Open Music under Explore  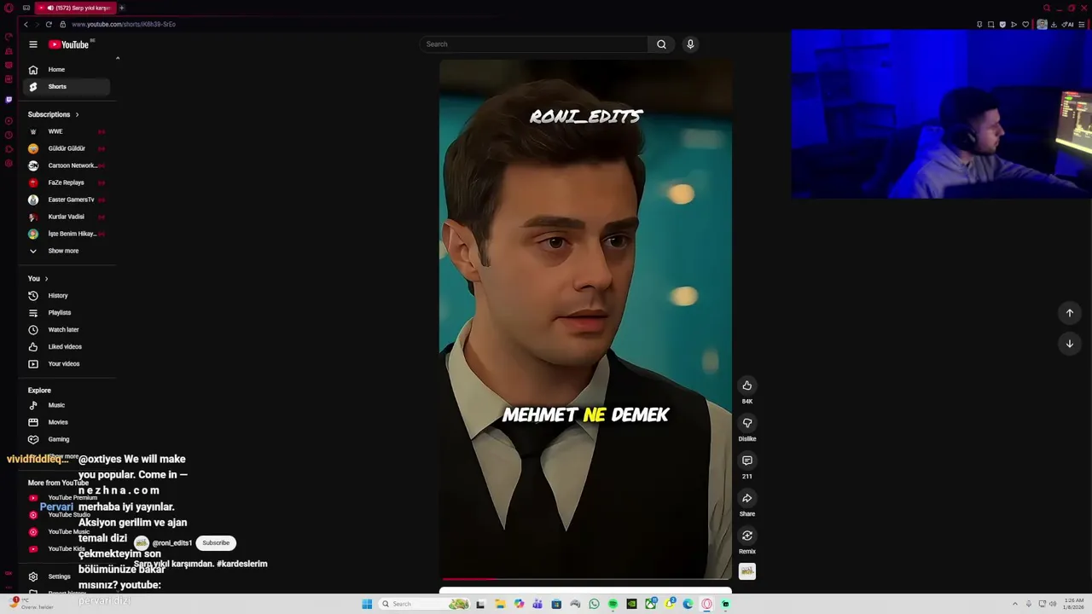(67, 405)
